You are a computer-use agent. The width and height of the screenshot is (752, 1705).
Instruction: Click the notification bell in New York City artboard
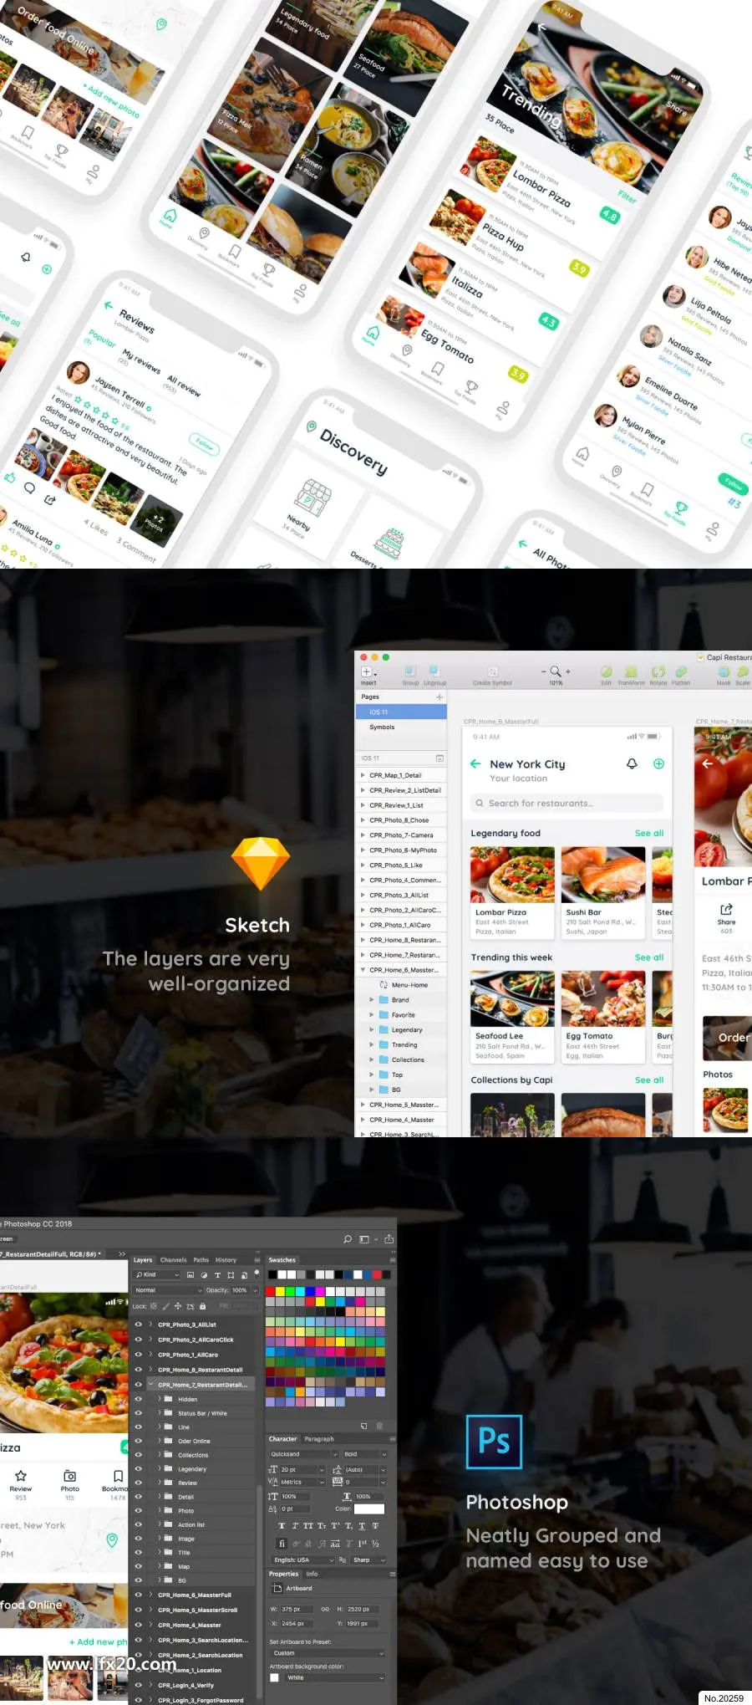(632, 763)
